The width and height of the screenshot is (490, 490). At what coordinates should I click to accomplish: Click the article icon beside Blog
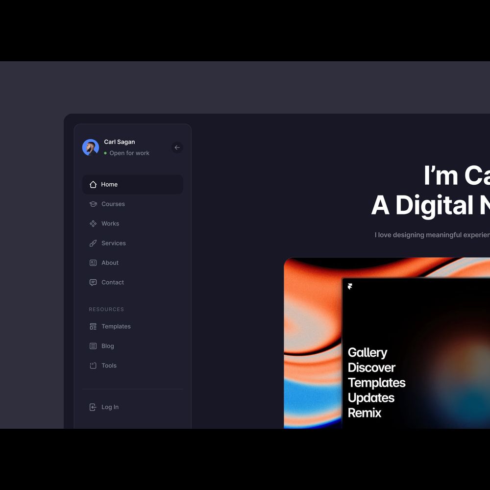point(93,346)
